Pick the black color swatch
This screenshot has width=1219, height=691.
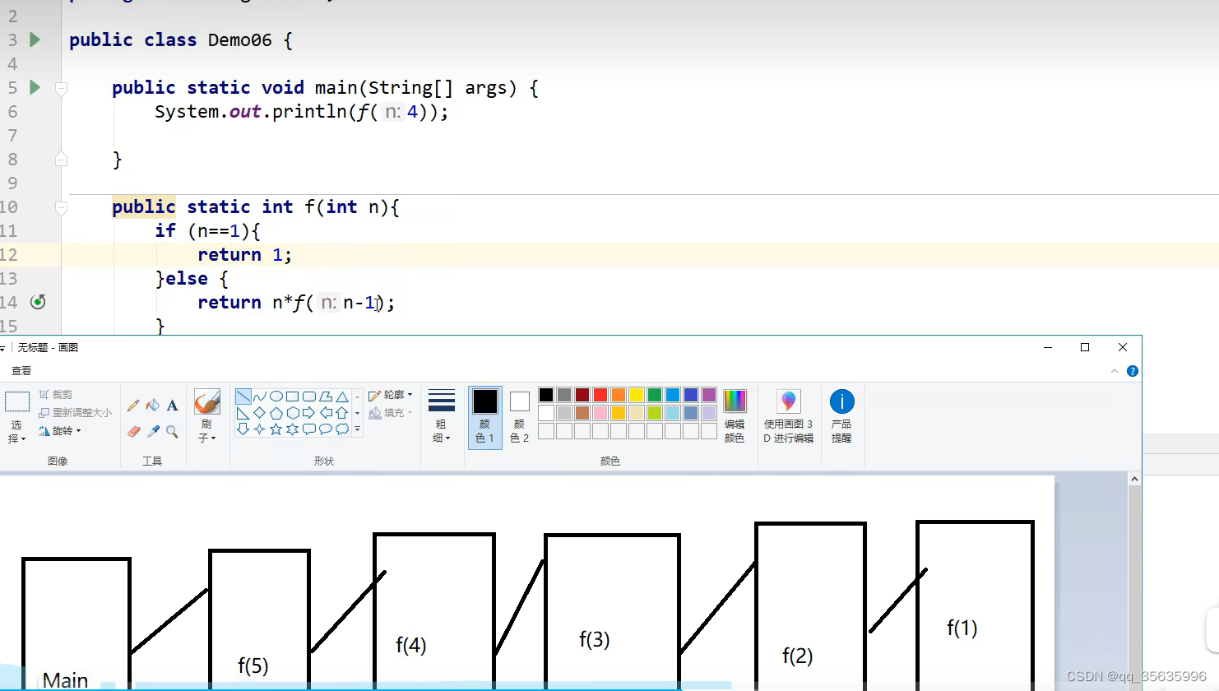click(546, 395)
